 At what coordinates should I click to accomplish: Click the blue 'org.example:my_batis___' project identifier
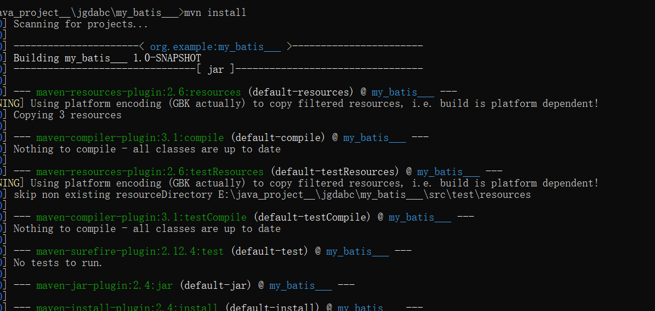[215, 47]
